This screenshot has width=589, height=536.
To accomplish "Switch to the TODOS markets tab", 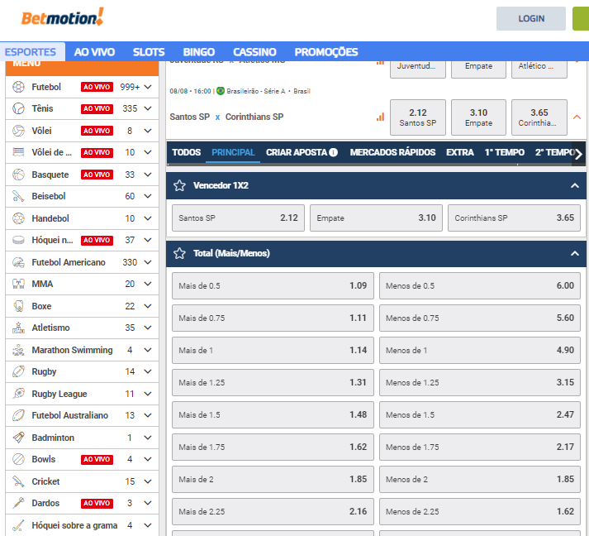I will click(187, 152).
